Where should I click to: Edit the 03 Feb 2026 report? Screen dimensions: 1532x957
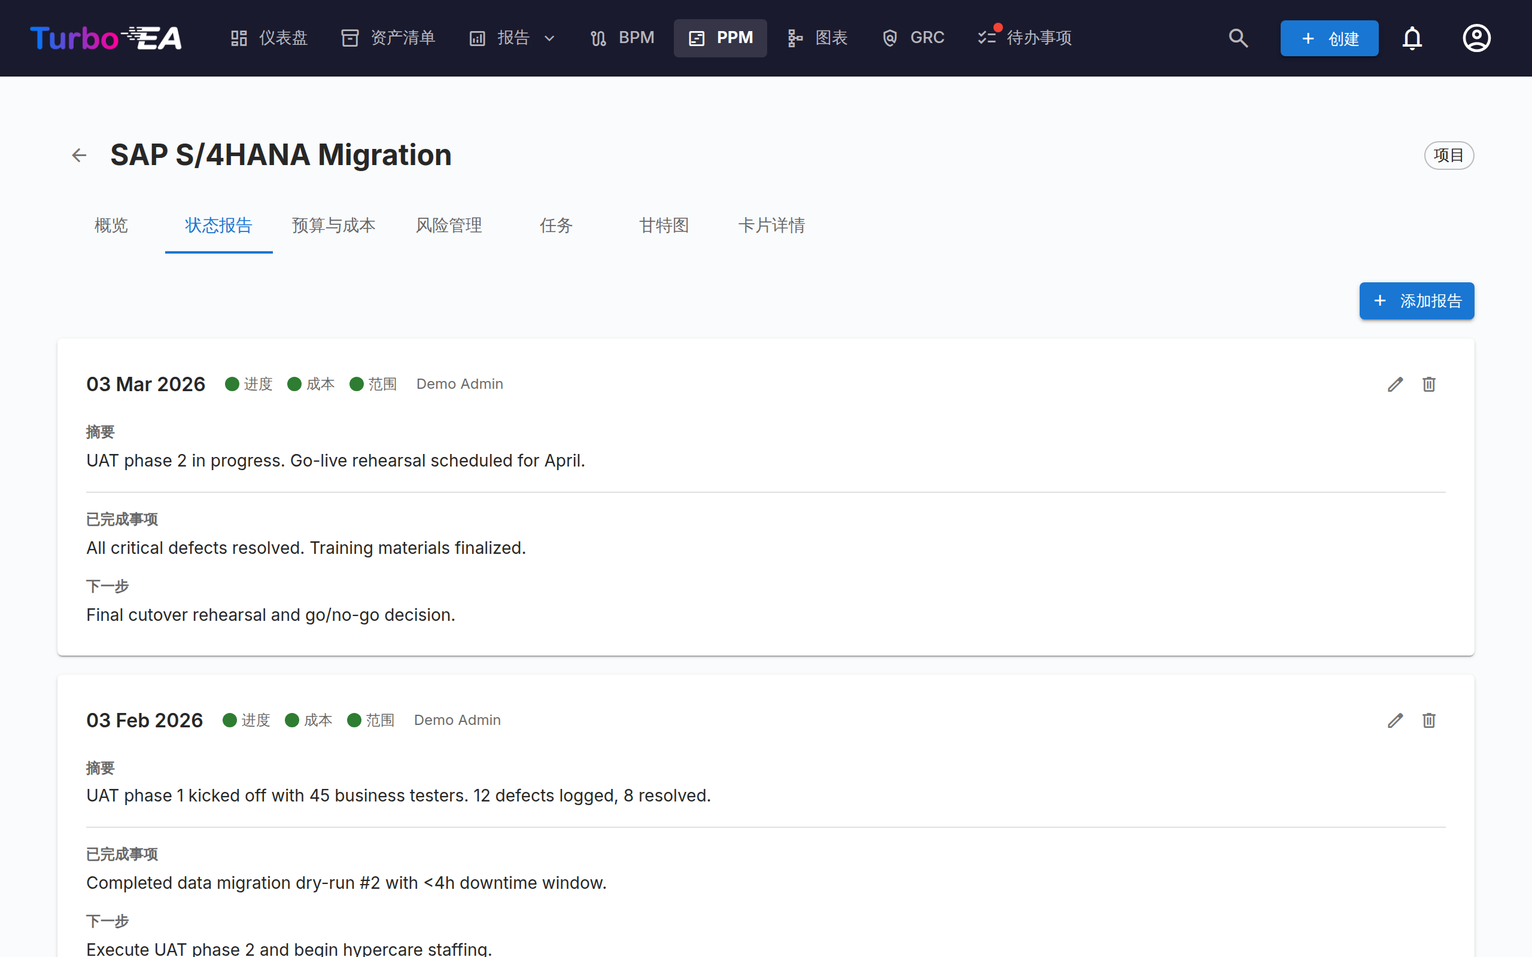(x=1396, y=720)
